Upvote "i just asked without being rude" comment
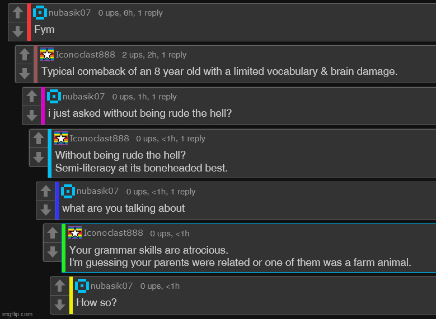 [32, 97]
